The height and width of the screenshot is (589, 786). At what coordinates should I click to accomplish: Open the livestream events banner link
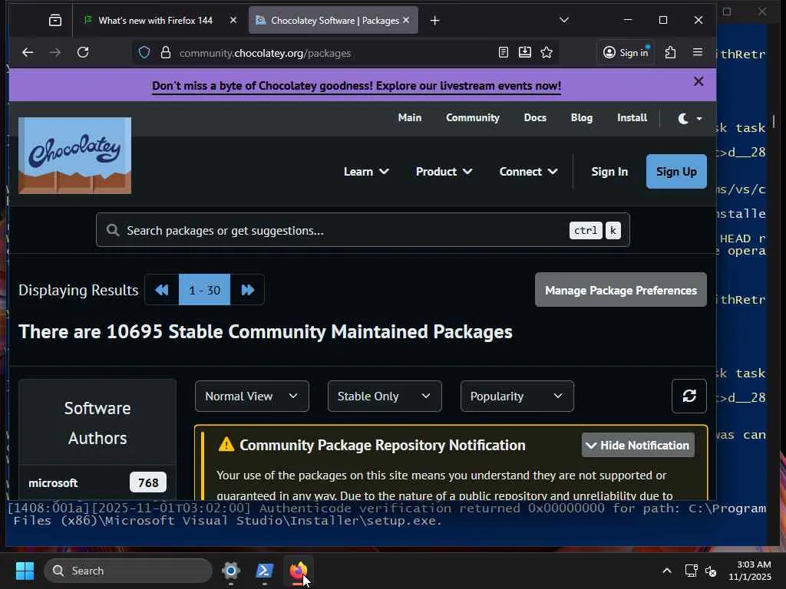[x=356, y=86]
